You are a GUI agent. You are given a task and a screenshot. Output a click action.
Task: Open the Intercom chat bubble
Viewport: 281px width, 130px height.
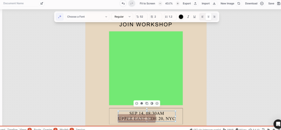(x=278, y=124)
